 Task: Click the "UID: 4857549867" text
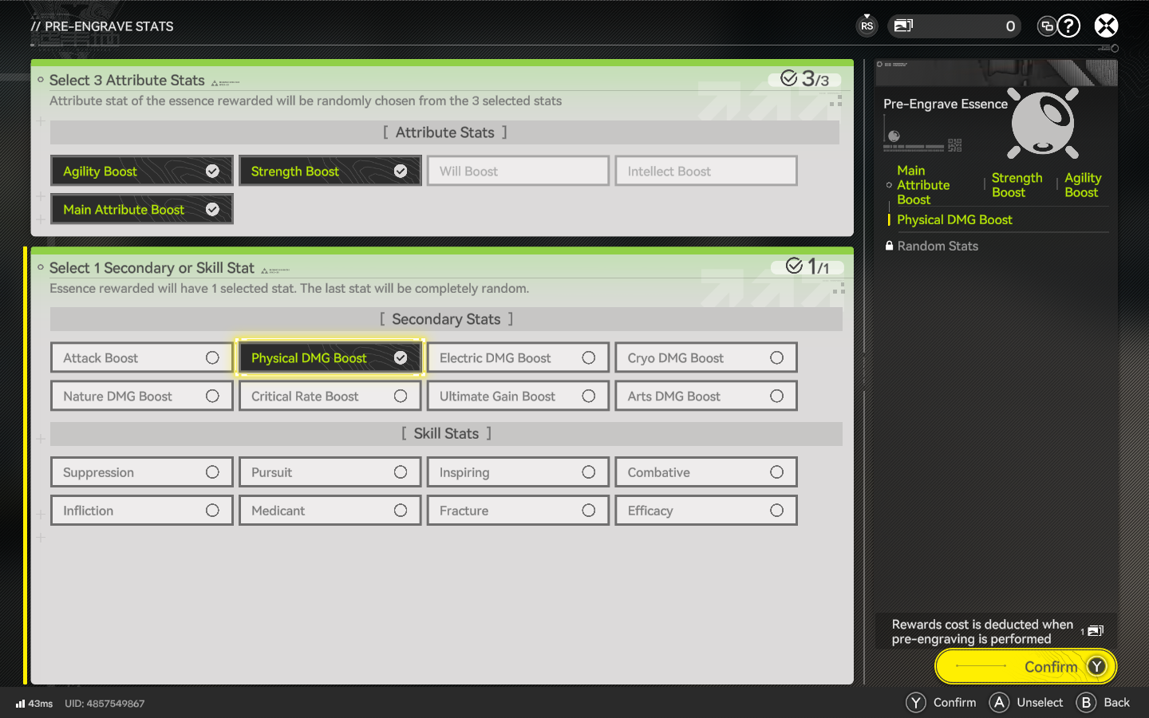(105, 704)
